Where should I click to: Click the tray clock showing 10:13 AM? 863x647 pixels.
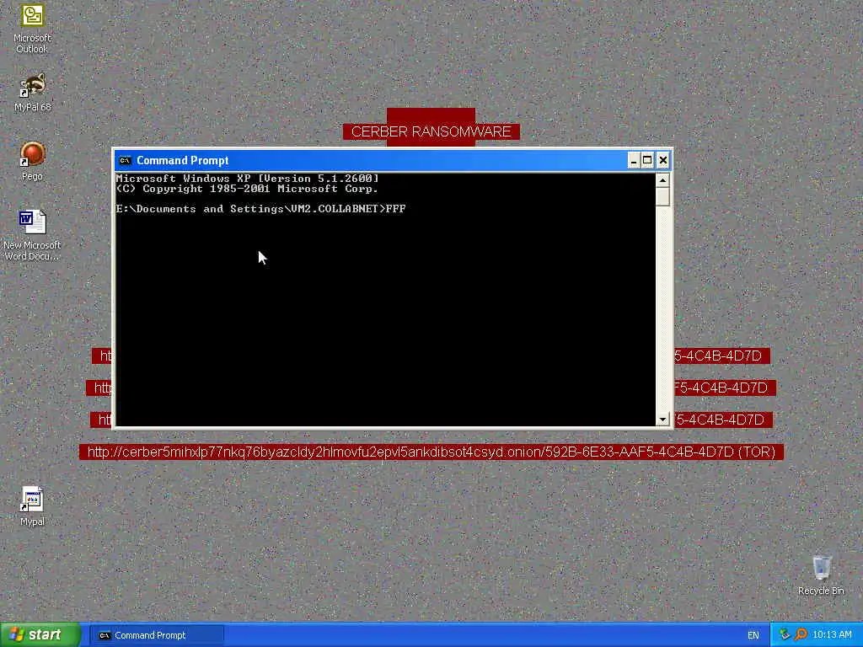(832, 635)
